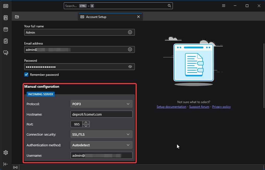Open the Address Book from sidebar
The image size is (265, 170).
pyautogui.click(x=6, y=18)
